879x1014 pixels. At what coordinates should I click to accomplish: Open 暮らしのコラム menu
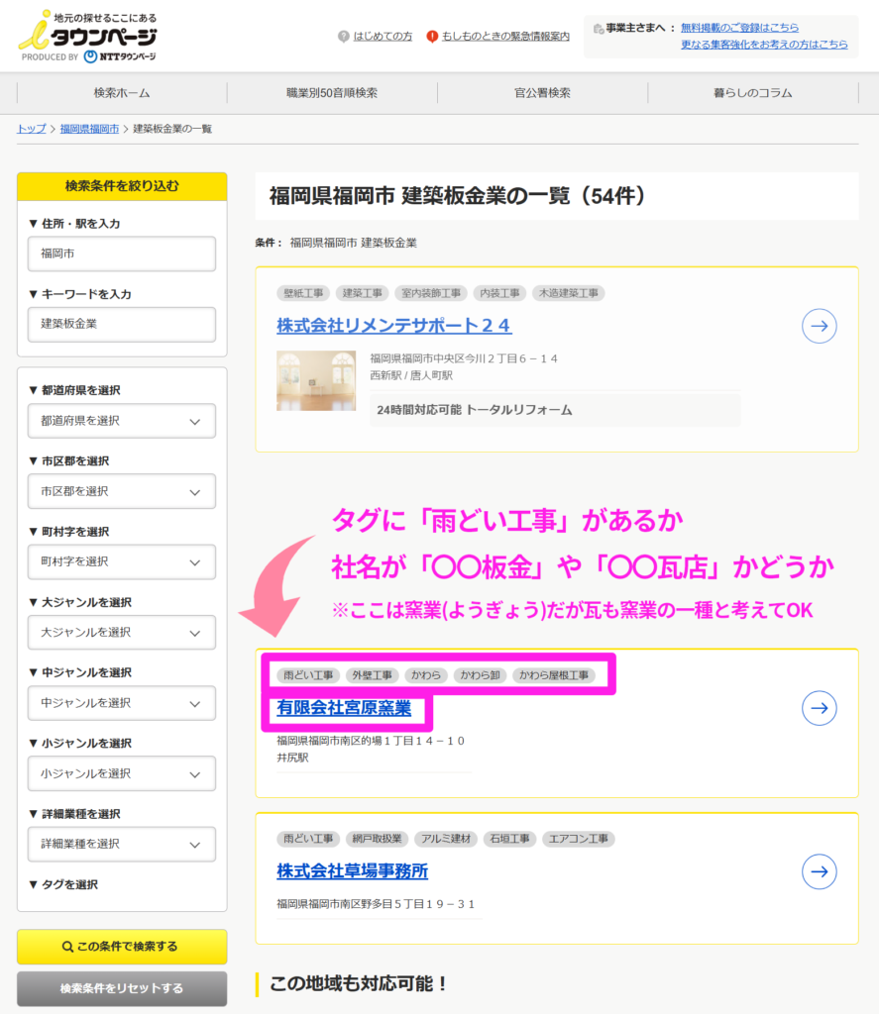tap(753, 93)
